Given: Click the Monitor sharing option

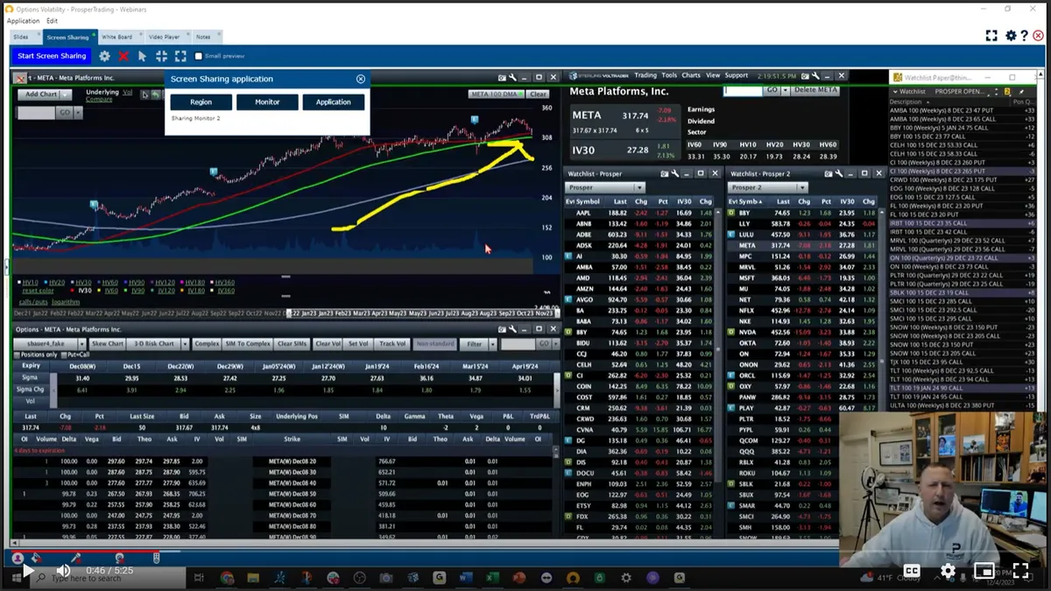Looking at the screenshot, I should 267,101.
